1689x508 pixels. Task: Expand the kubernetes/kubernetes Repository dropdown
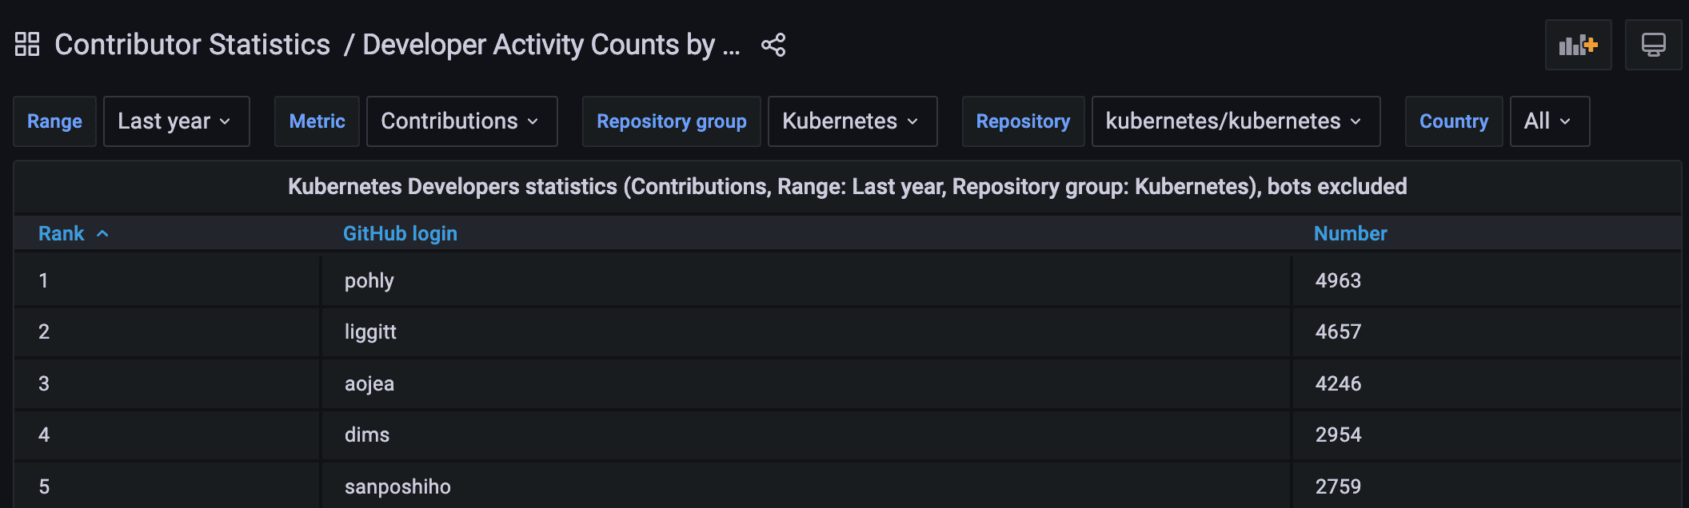[x=1235, y=121]
